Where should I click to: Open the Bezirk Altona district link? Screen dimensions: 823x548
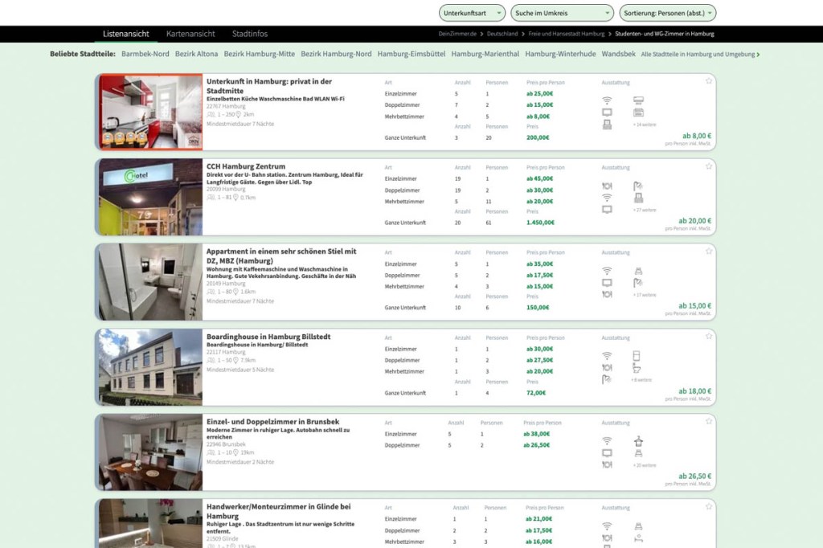tap(196, 54)
